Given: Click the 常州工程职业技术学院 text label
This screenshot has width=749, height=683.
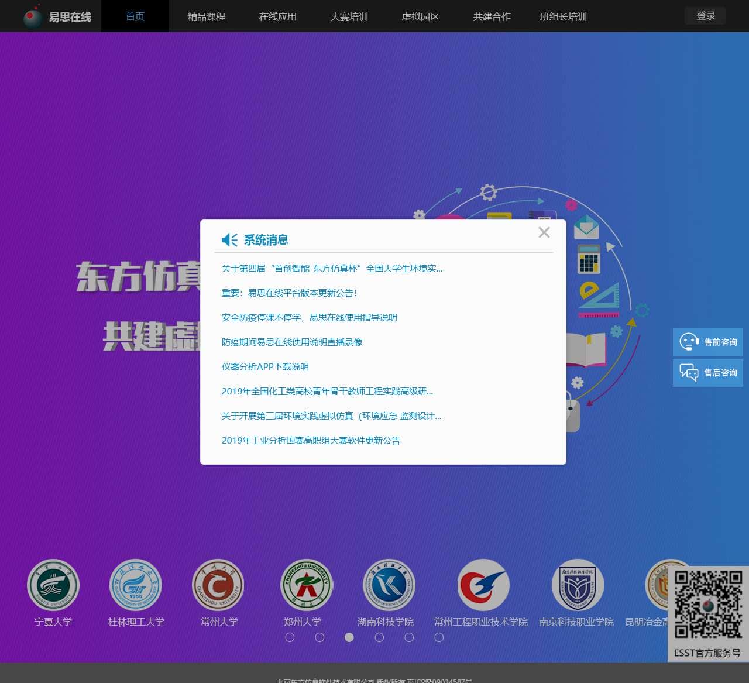Looking at the screenshot, I should pyautogui.click(x=481, y=622).
